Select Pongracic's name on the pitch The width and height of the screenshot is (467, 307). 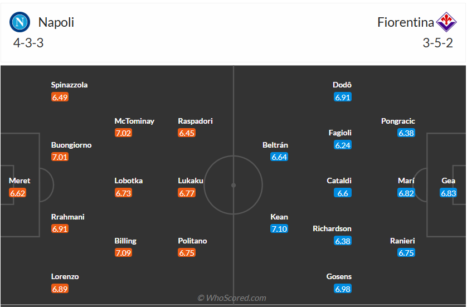point(398,121)
